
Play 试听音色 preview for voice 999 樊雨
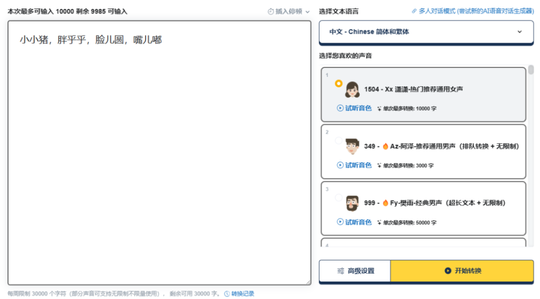click(x=354, y=222)
